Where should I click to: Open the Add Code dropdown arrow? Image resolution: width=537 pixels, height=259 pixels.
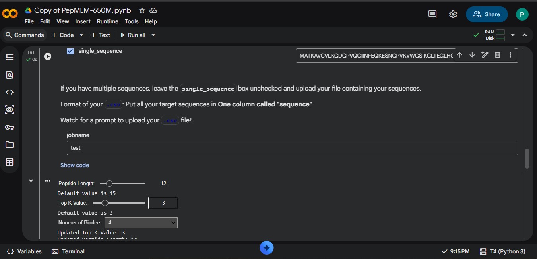81,35
